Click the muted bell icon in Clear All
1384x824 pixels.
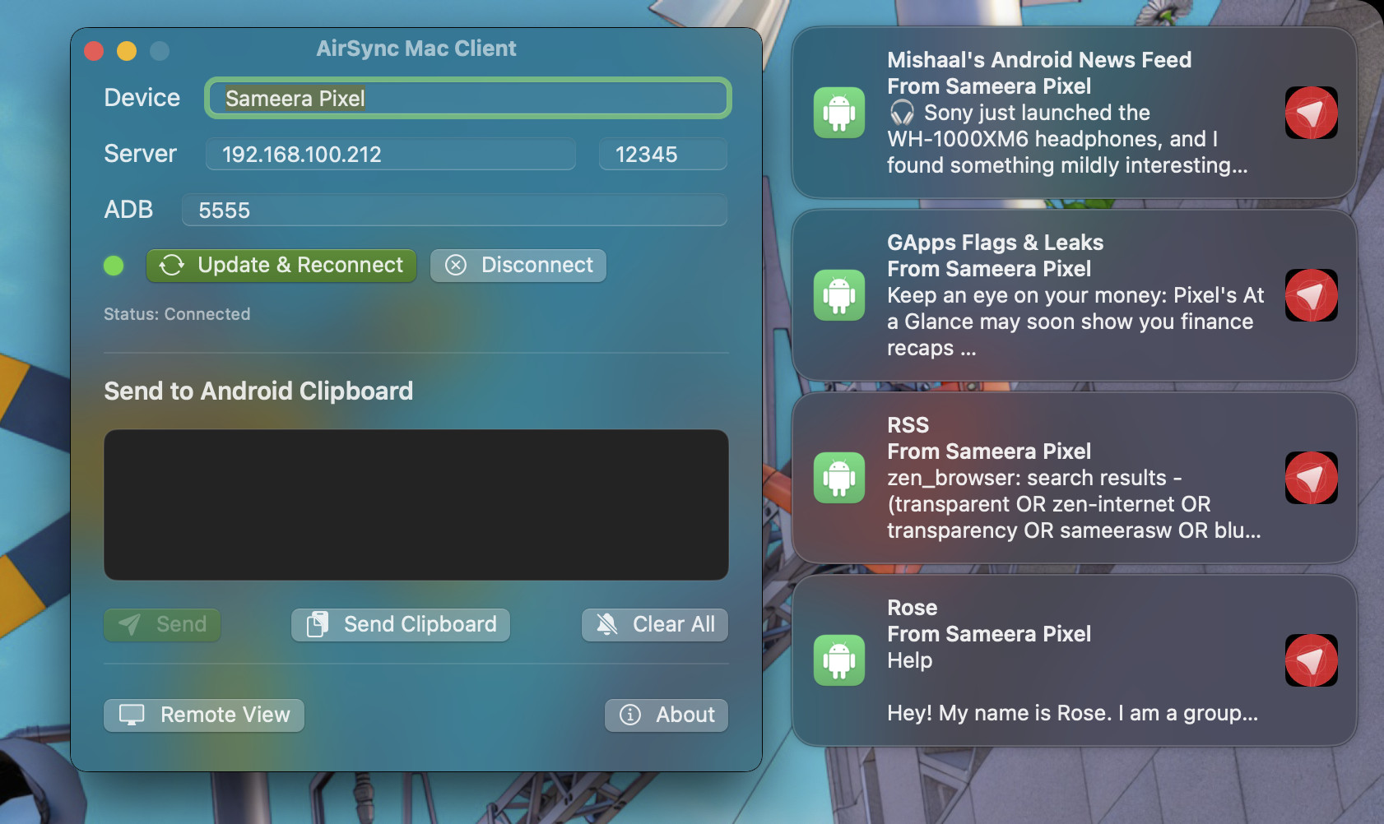[x=607, y=624]
